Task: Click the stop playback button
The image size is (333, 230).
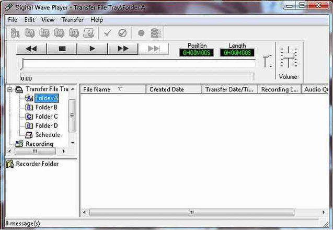Action: (62, 49)
